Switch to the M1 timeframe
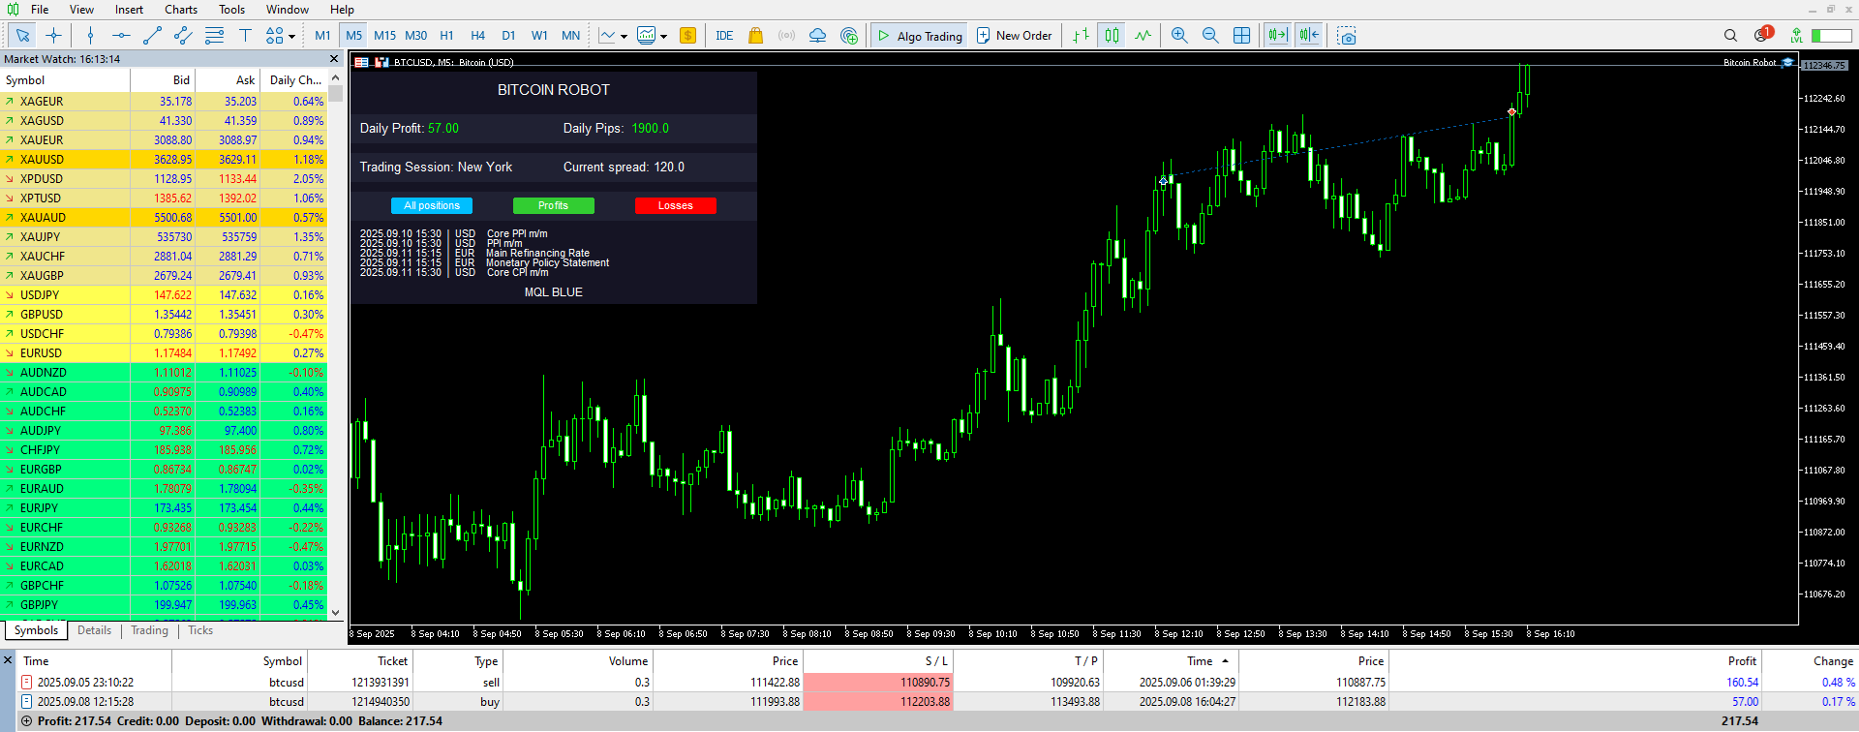This screenshot has width=1859, height=732. tap(322, 36)
